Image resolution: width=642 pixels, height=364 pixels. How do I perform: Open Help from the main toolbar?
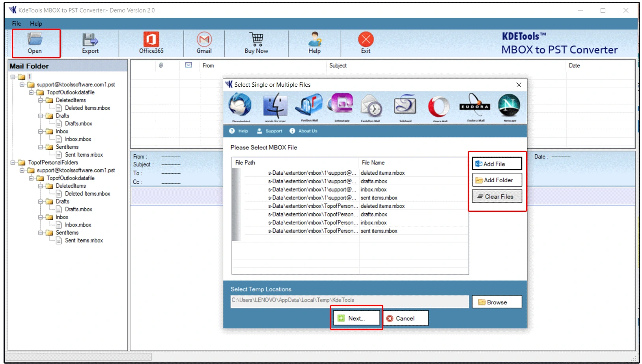click(314, 43)
